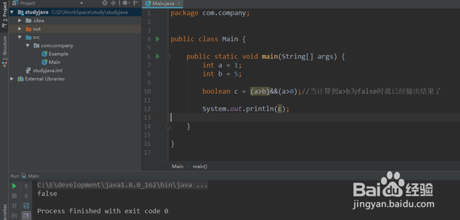This screenshot has width=460, height=220.
Task: Click System.out.println(c) statement
Action: point(246,109)
